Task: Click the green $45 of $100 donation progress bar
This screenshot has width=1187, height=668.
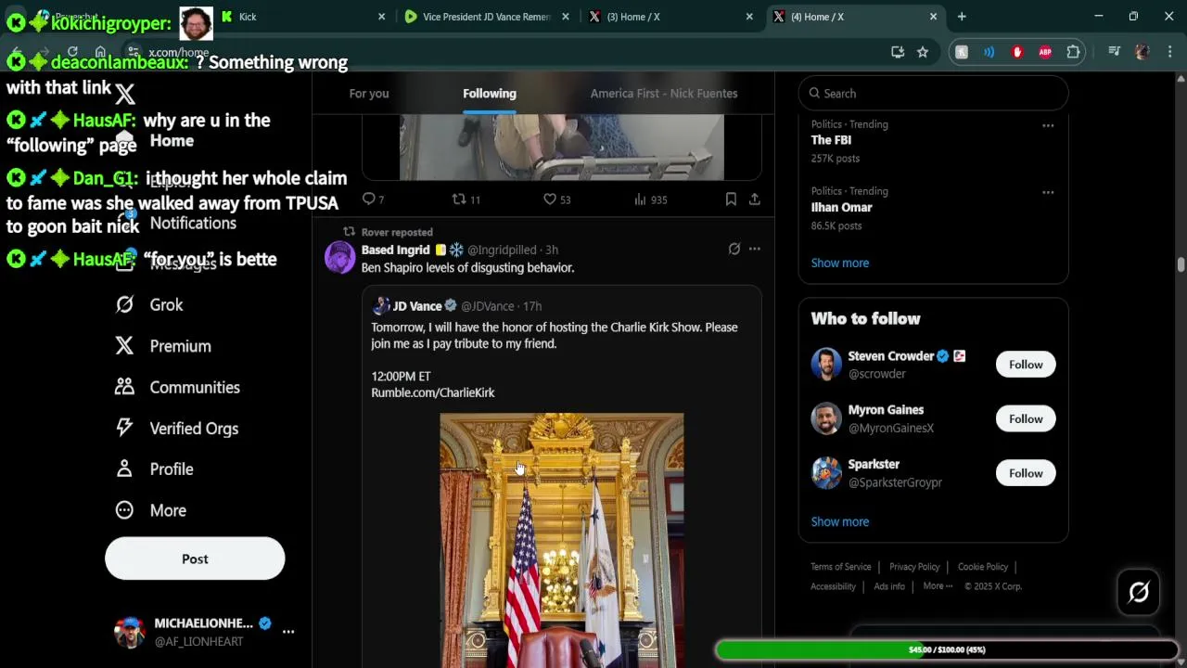Action: [x=947, y=649]
